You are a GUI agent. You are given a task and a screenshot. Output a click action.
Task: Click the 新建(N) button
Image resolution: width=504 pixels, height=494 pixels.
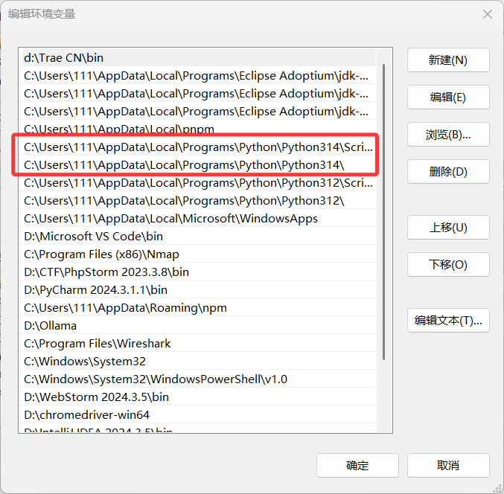click(x=448, y=60)
